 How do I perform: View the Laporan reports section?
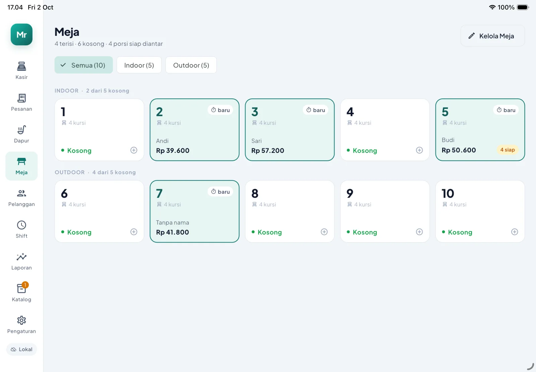point(21,261)
